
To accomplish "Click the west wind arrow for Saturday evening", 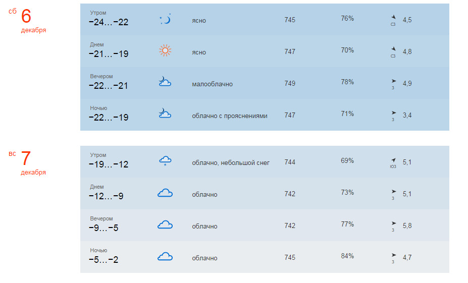I will (393, 81).
